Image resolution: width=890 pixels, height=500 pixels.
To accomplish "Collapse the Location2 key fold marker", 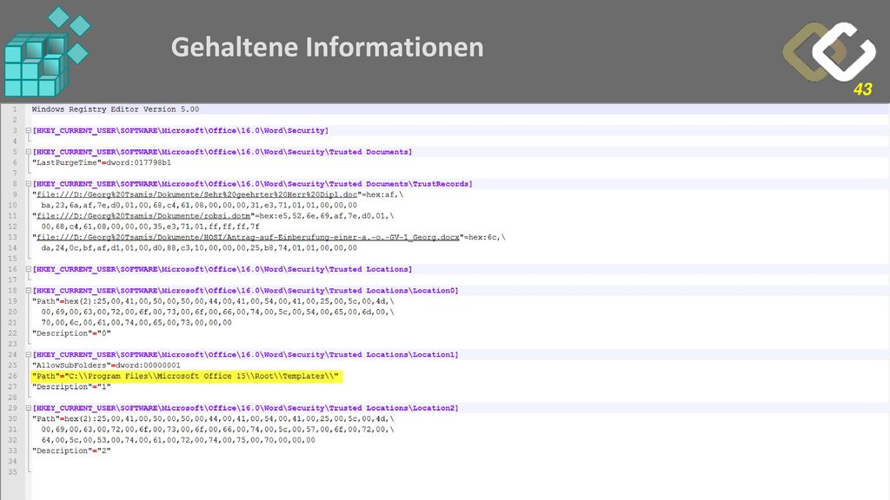I will pyautogui.click(x=29, y=408).
